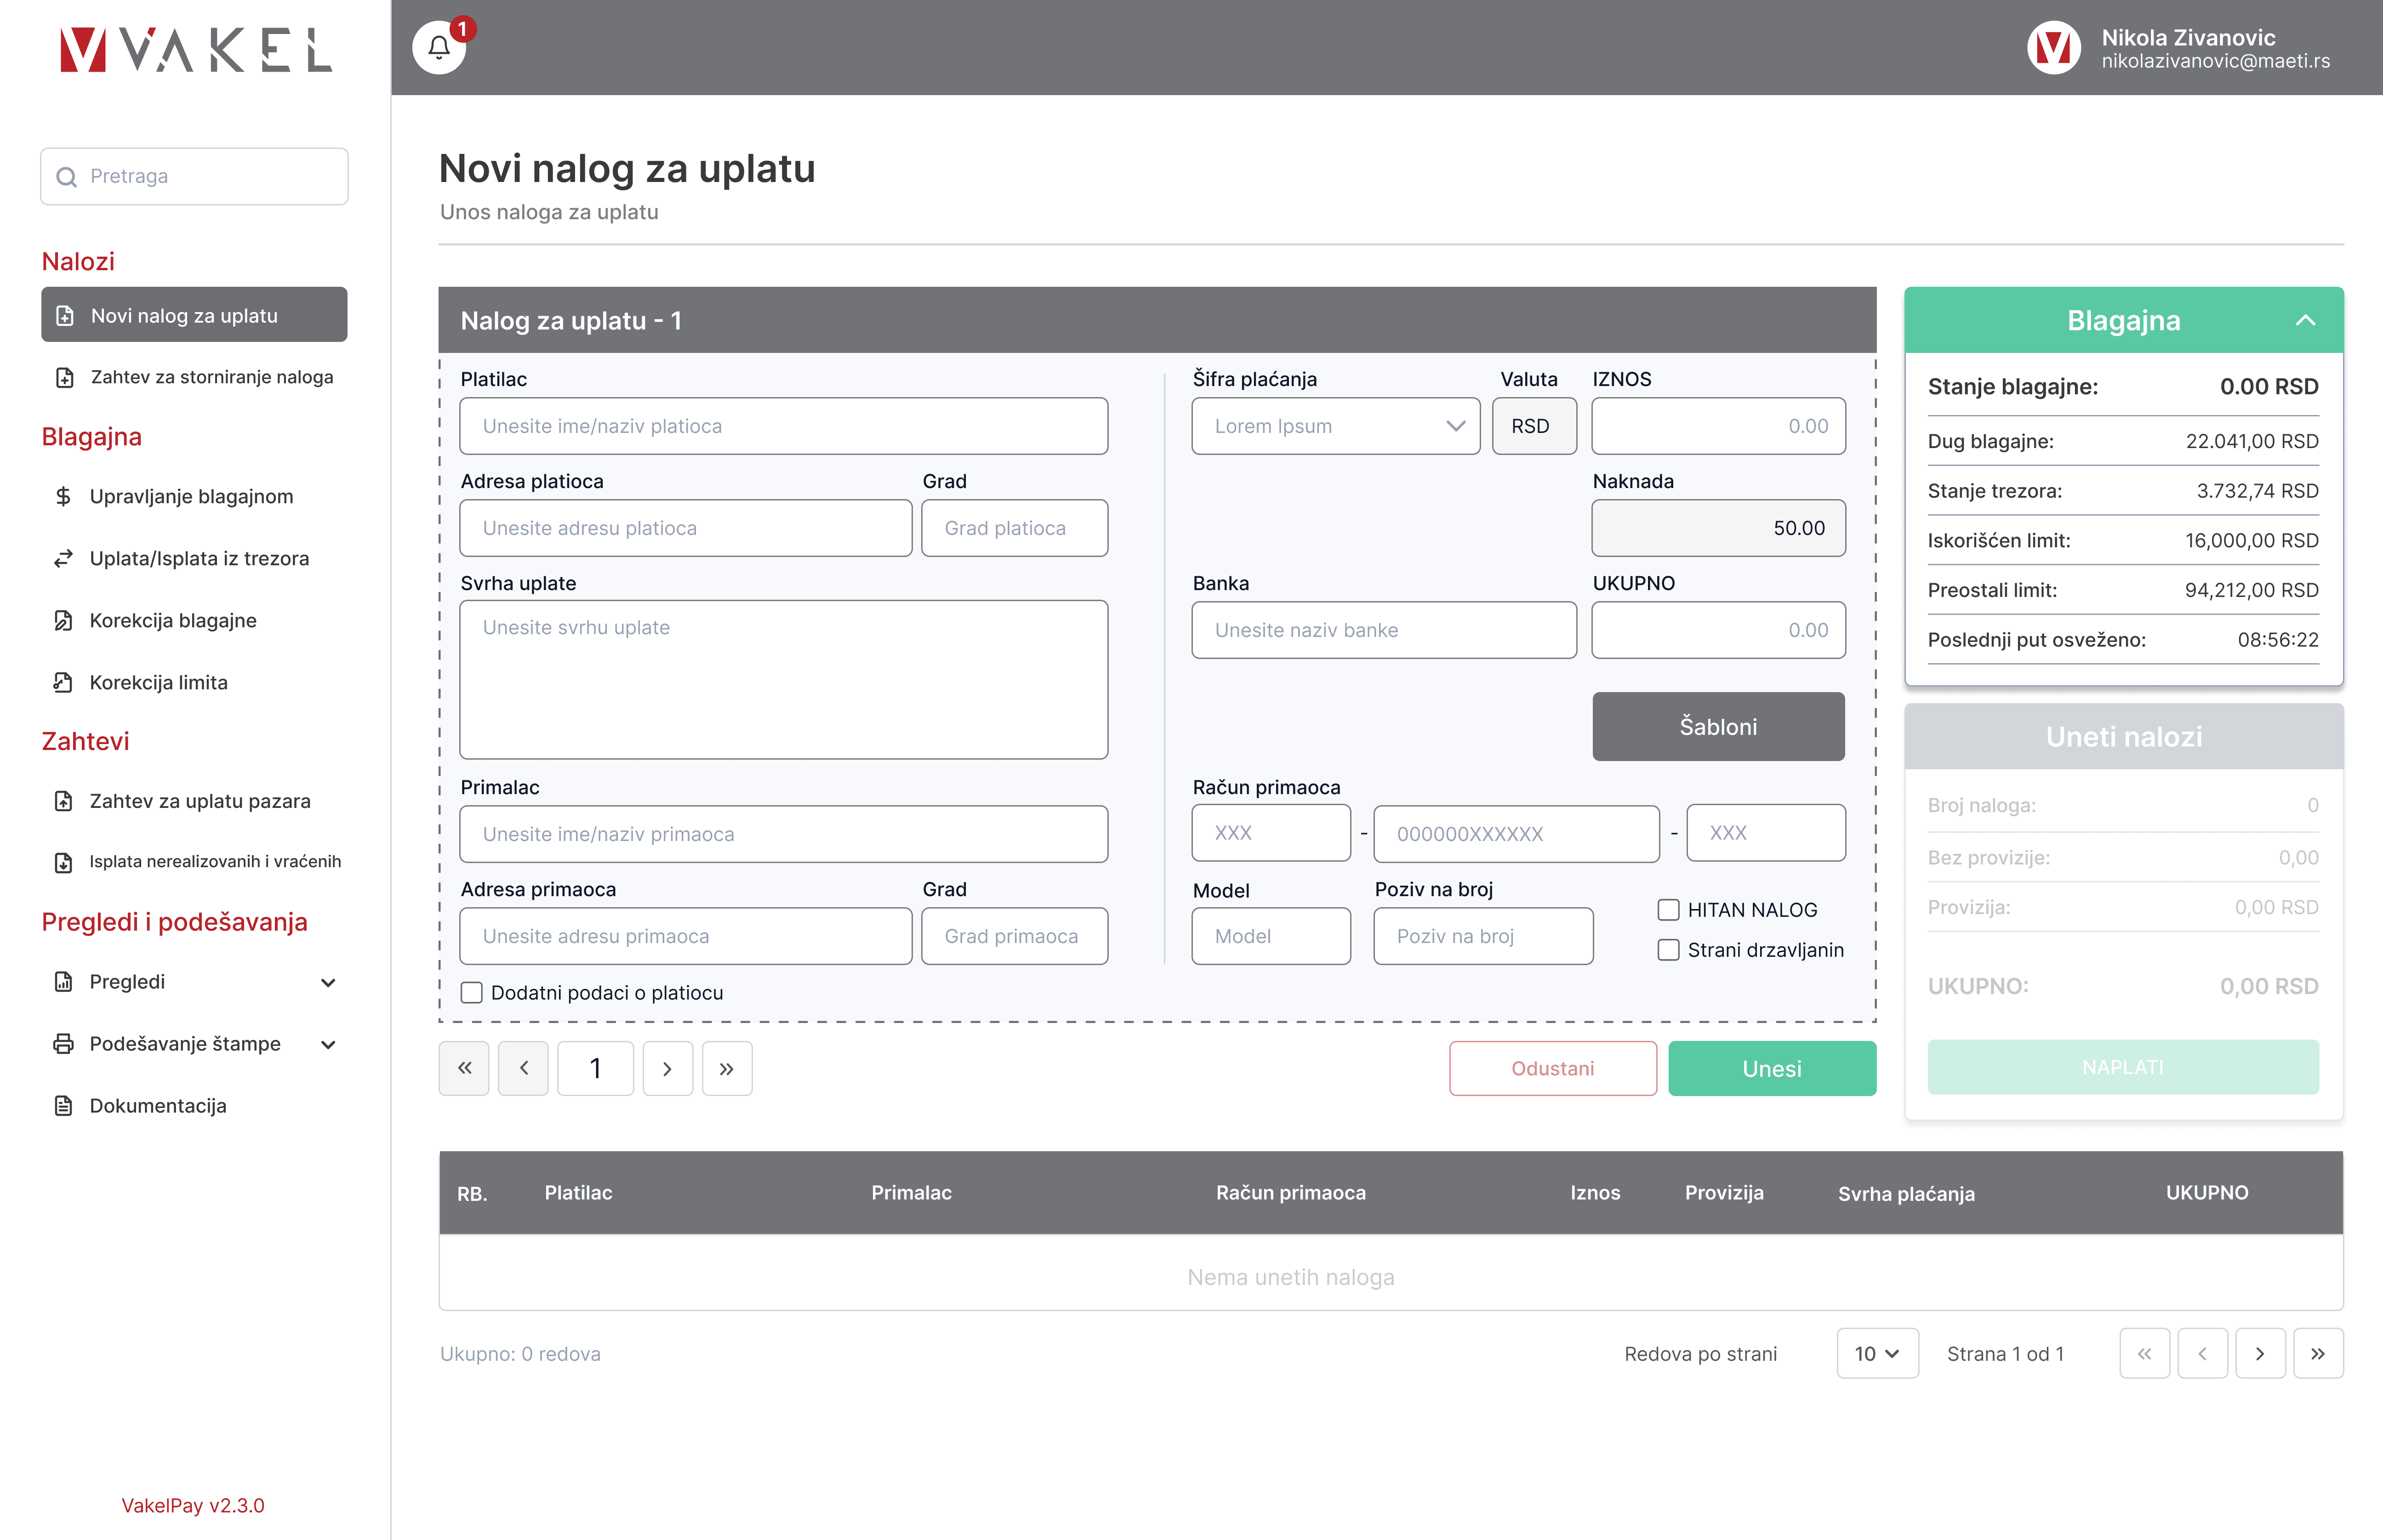The width and height of the screenshot is (2383, 1540).
Task: Click the Novi nalog document icon
Action: pyautogui.click(x=65, y=316)
